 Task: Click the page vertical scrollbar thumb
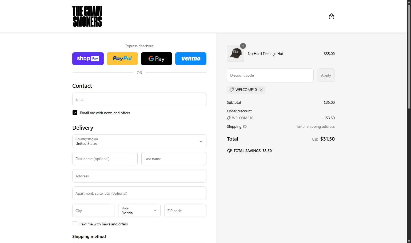click(409, 57)
